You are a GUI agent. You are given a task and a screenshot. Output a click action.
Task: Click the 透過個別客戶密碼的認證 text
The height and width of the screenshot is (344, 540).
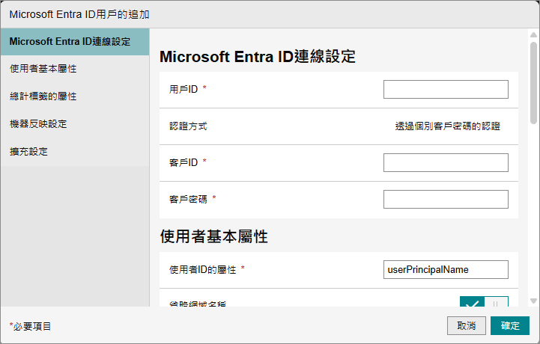[447, 126]
